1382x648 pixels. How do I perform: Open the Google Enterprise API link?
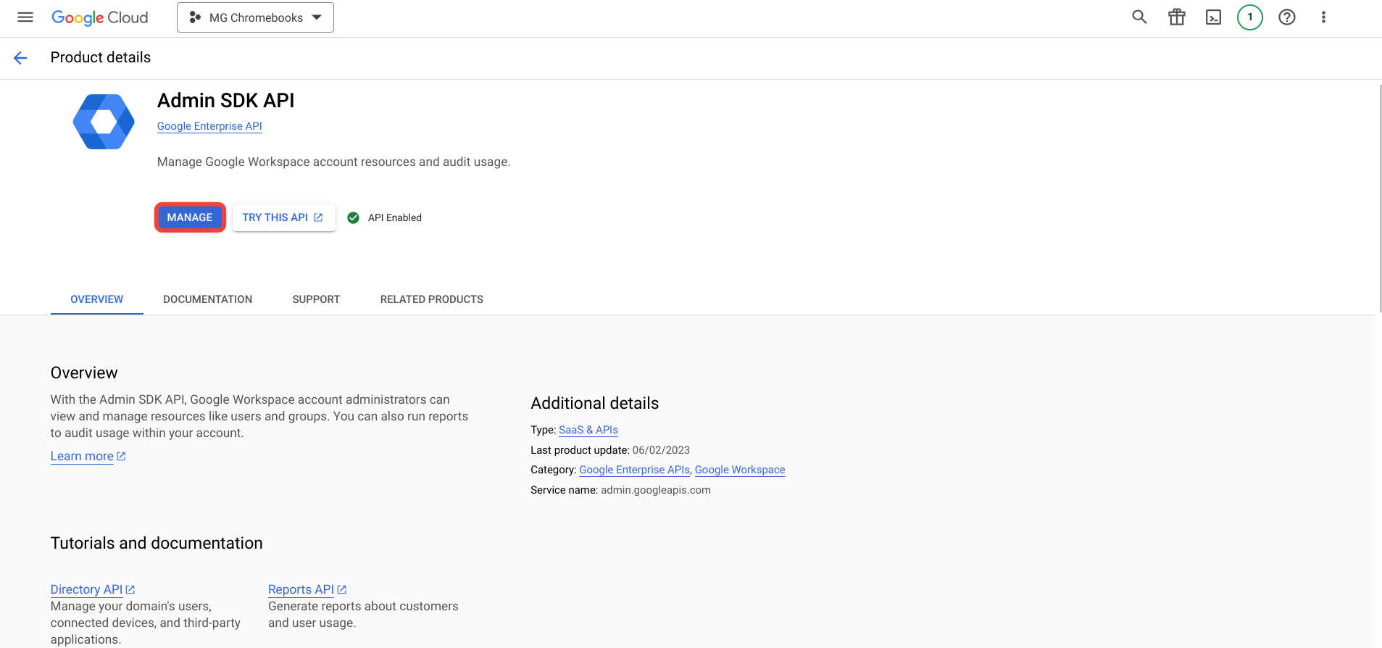[209, 126]
